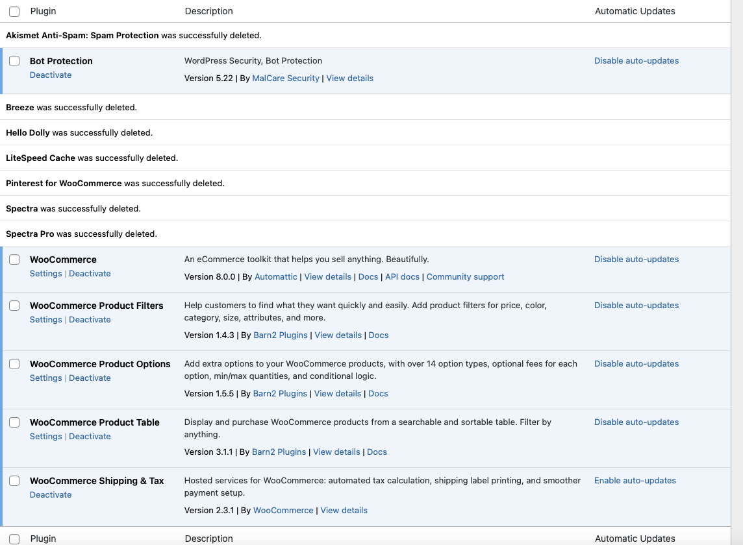Visit the Community support link
Screen dimensions: 743x545
465,276
